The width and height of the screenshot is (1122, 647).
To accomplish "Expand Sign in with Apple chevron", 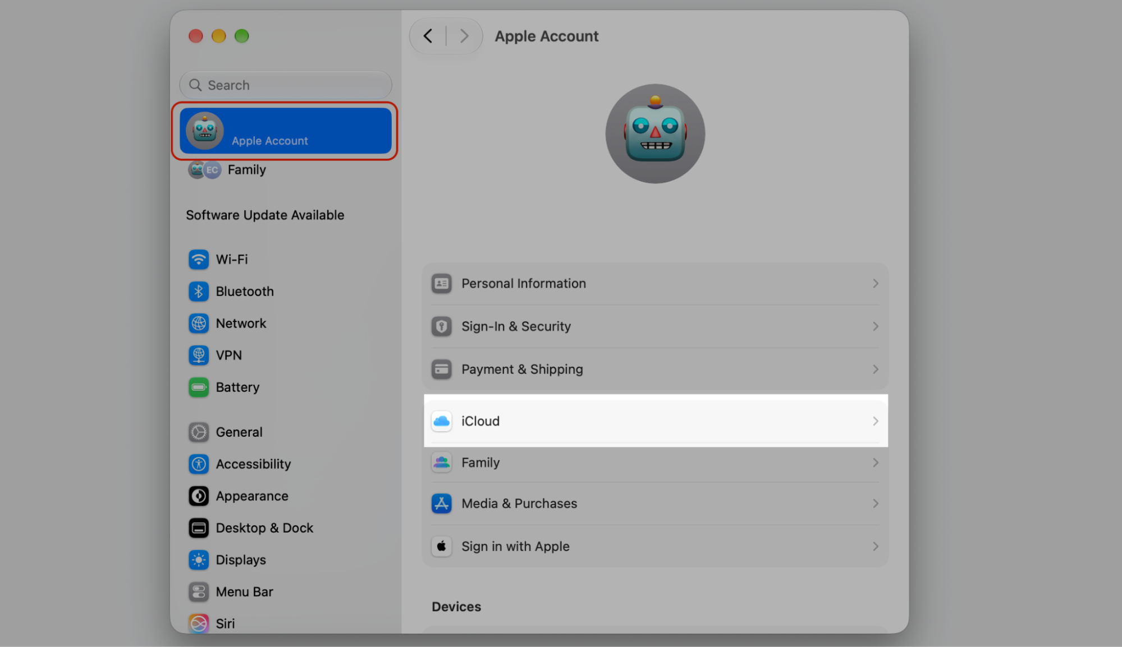I will (x=876, y=546).
